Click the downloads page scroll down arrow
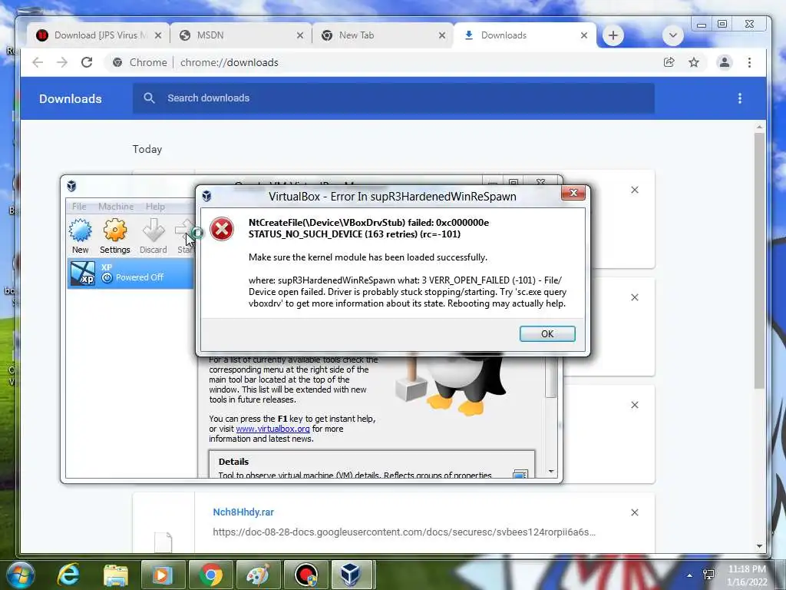The width and height of the screenshot is (786, 590). [759, 546]
